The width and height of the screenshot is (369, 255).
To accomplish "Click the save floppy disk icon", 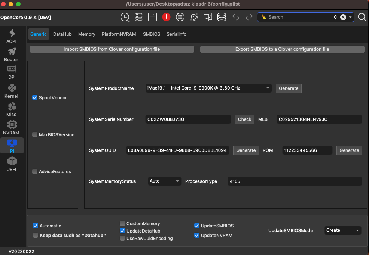I will (x=152, y=17).
